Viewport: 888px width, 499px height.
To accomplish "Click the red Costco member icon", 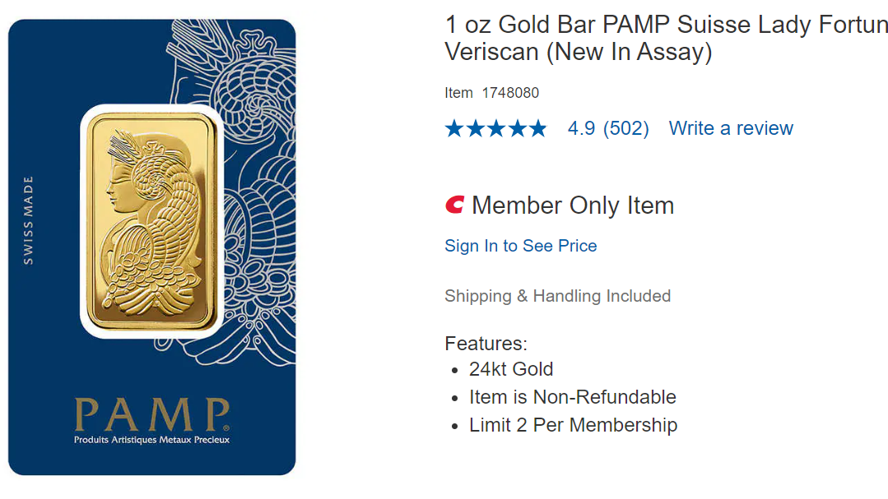I will pyautogui.click(x=454, y=205).
